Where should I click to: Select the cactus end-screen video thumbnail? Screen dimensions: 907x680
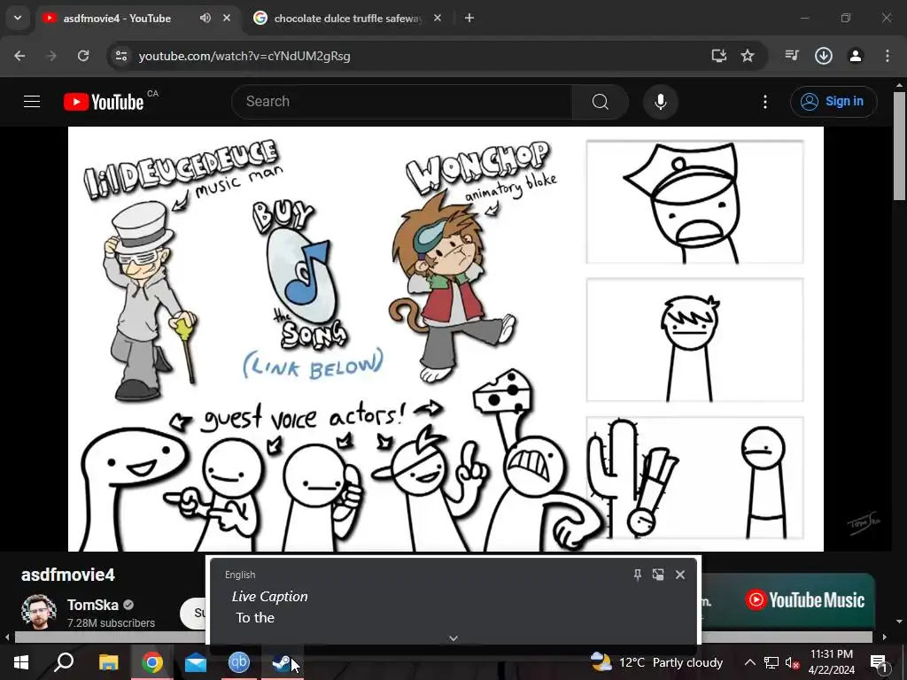tap(694, 478)
